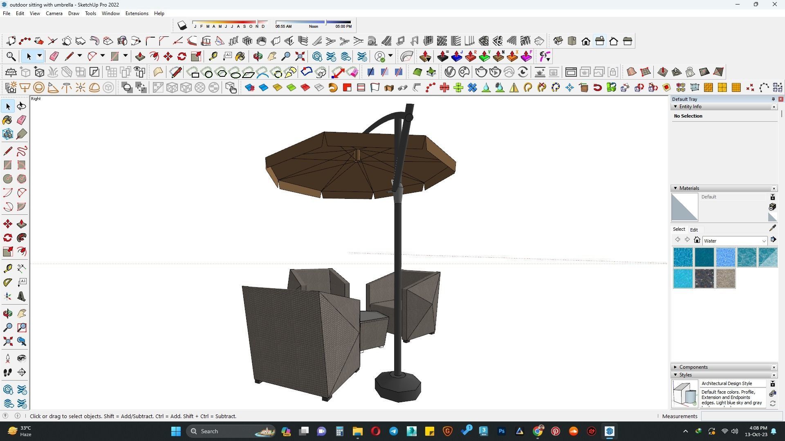Viewport: 785px width, 441px height.
Task: Collapse the Styles panel
Action: (675, 375)
